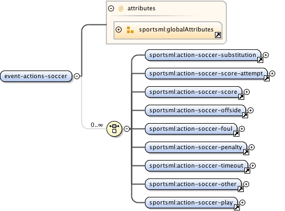Click the @ attributes symbol icon
Image resolution: width=285 pixels, height=211 pixels.
(121, 8)
